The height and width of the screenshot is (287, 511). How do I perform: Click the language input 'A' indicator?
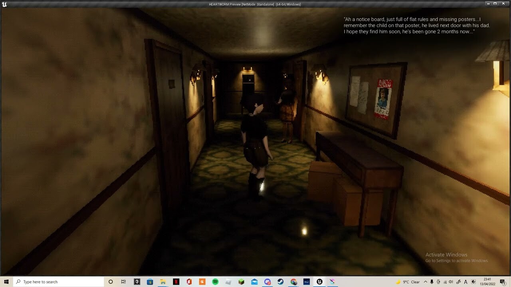tap(466, 282)
